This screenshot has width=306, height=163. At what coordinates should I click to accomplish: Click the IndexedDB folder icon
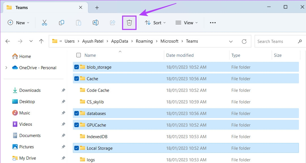[x=83, y=136]
